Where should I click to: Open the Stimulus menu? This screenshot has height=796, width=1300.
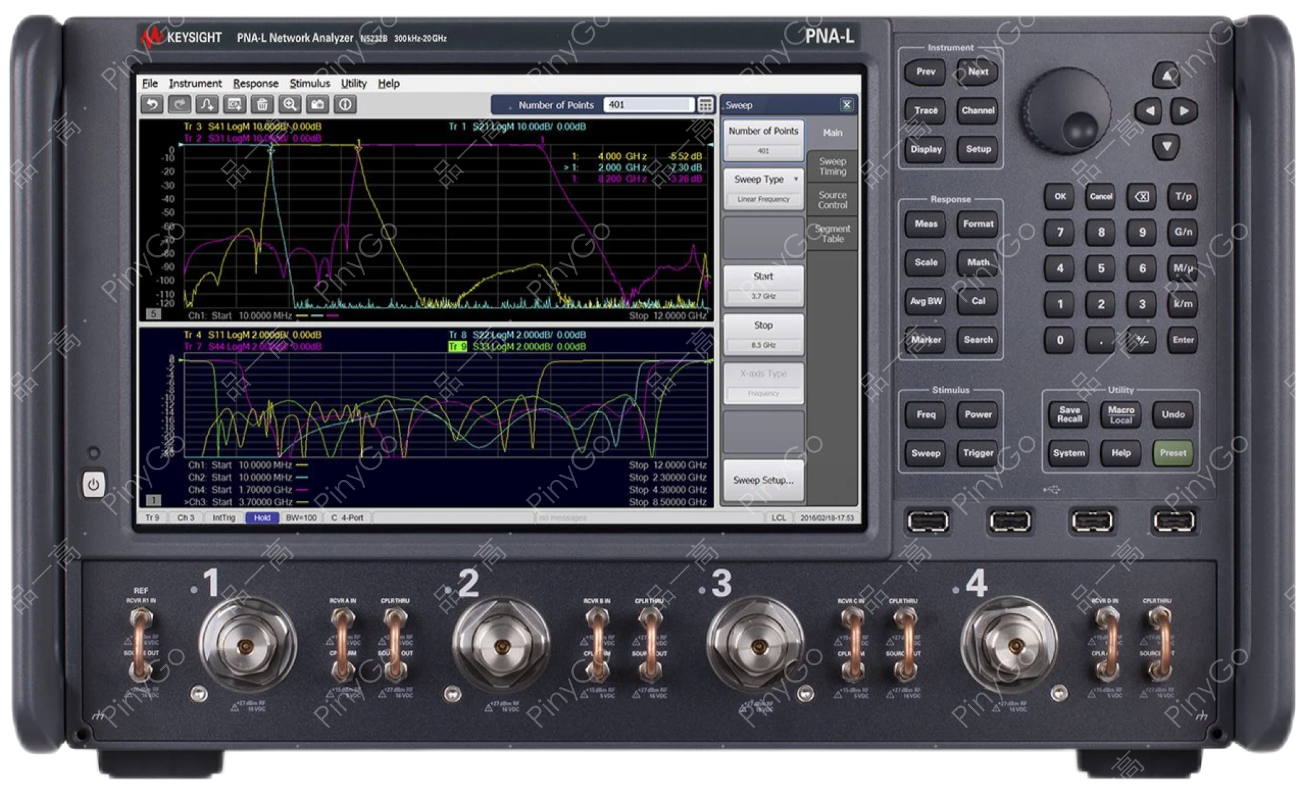click(x=310, y=83)
